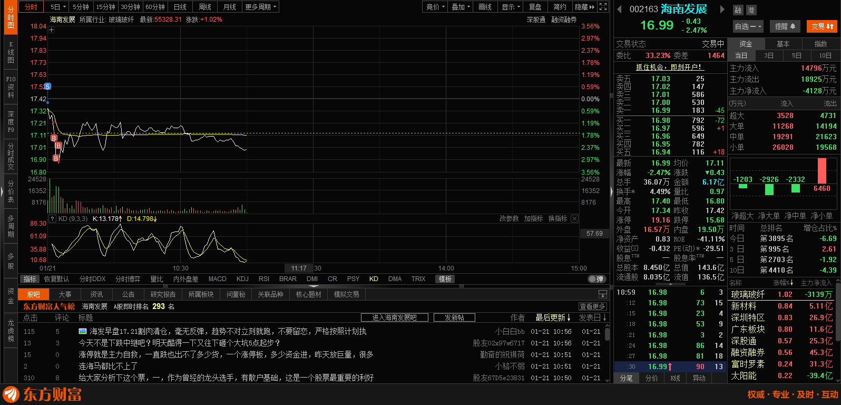This screenshot has height=405, width=841.
Task: Toggle 简约 simple mode
Action: (x=560, y=7)
